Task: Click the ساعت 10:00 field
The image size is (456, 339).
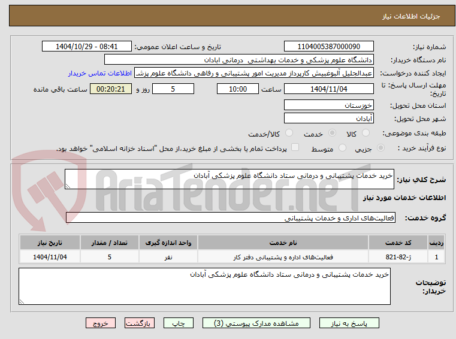Action: (x=238, y=89)
